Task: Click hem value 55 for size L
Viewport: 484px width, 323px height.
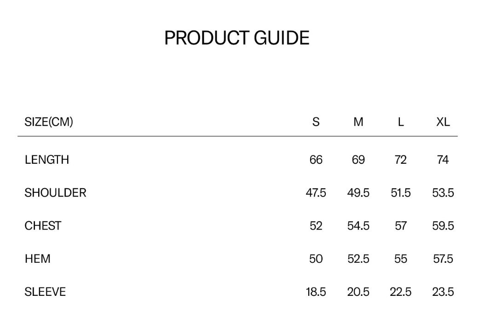Action: tap(401, 259)
